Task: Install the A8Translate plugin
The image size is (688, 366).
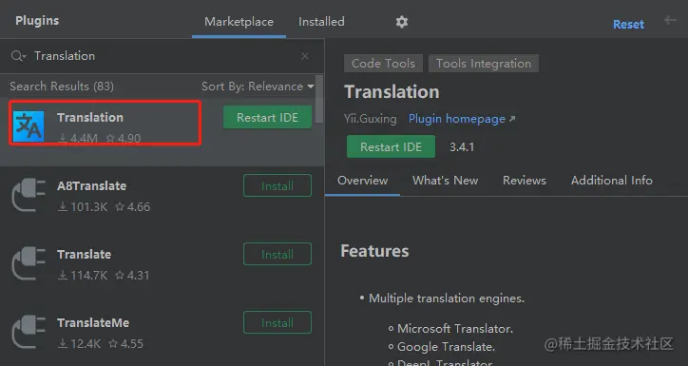Action: (x=277, y=185)
